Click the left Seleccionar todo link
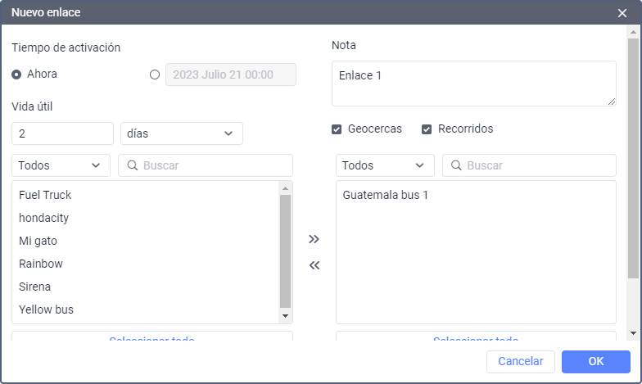Viewport: 642px width, 384px height. (x=151, y=338)
